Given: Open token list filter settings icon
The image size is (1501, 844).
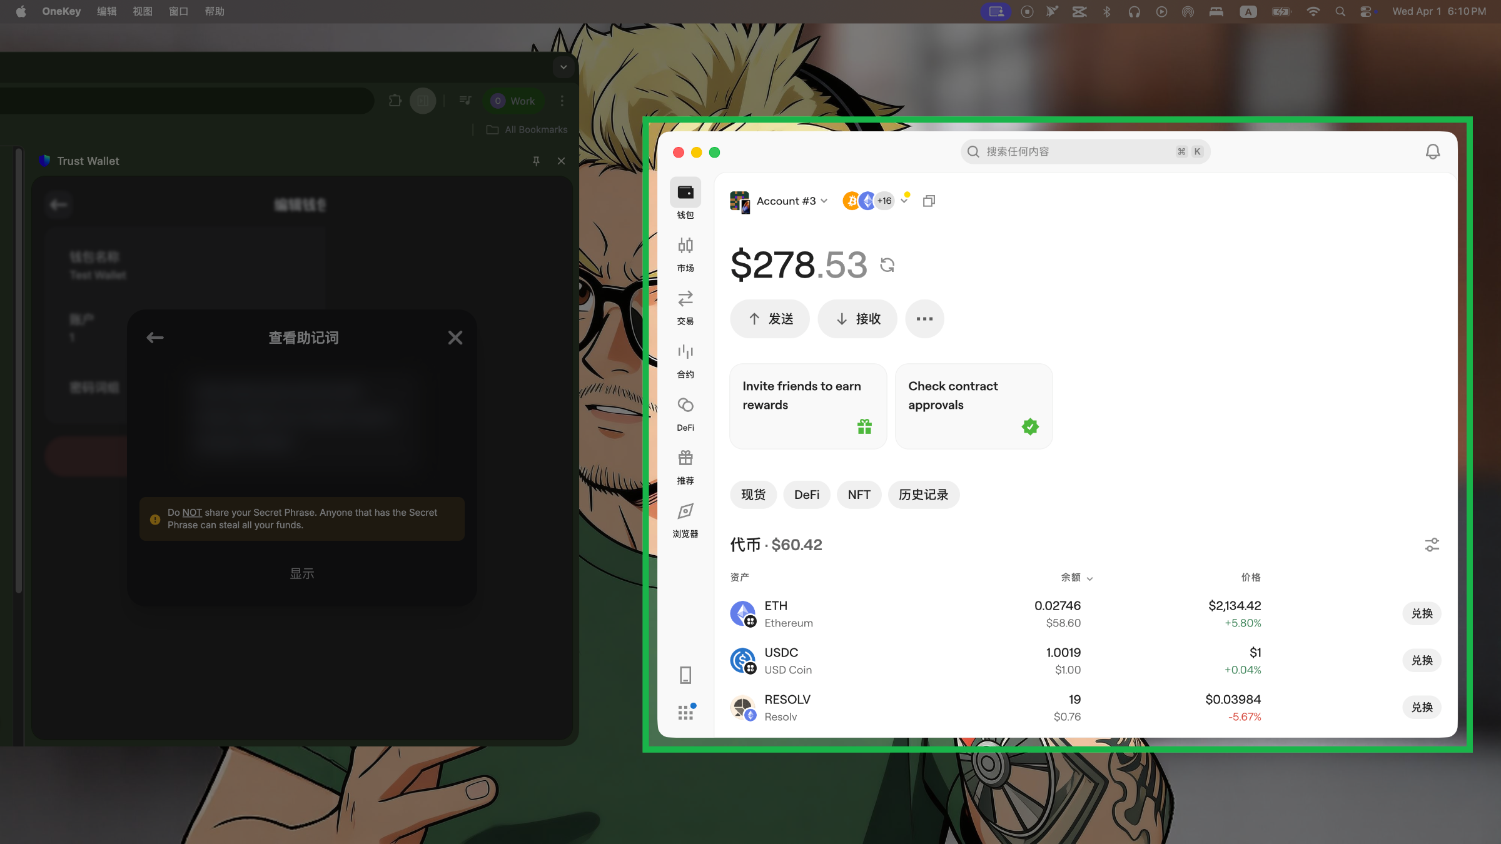Looking at the screenshot, I should pos(1432,545).
